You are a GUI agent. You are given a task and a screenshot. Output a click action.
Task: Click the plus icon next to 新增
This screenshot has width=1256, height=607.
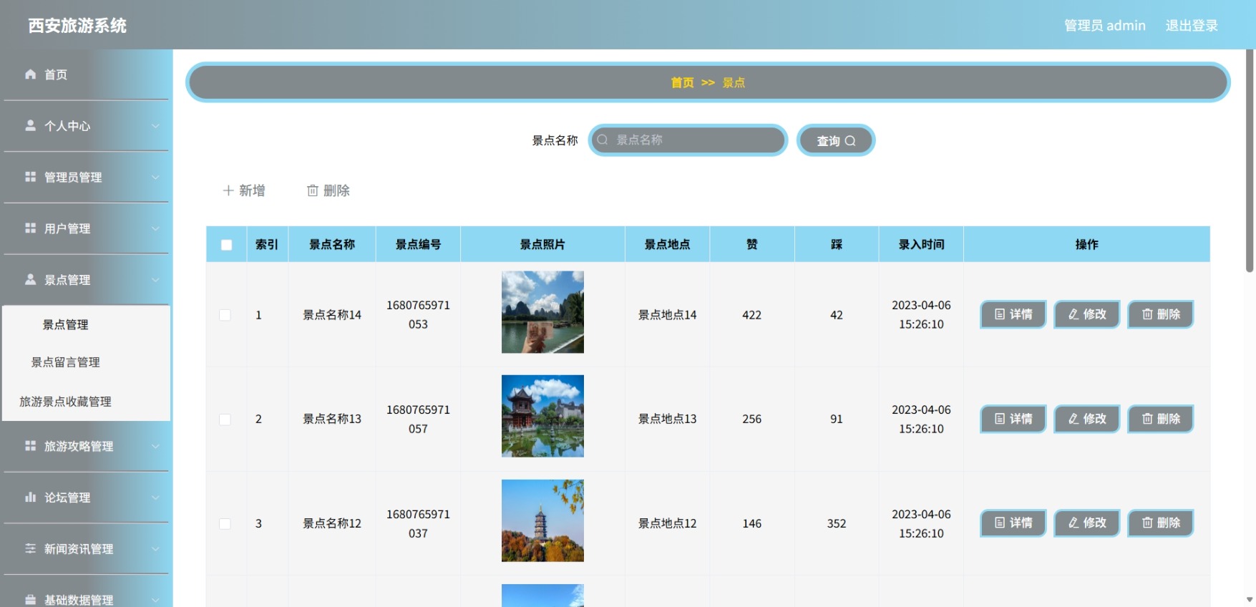tap(228, 190)
